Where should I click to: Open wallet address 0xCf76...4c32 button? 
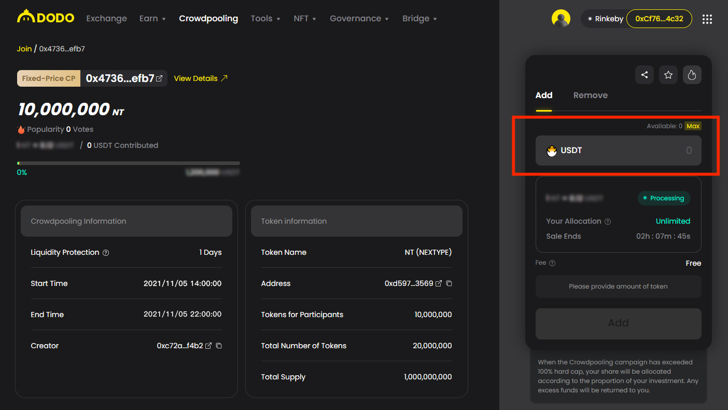659,19
